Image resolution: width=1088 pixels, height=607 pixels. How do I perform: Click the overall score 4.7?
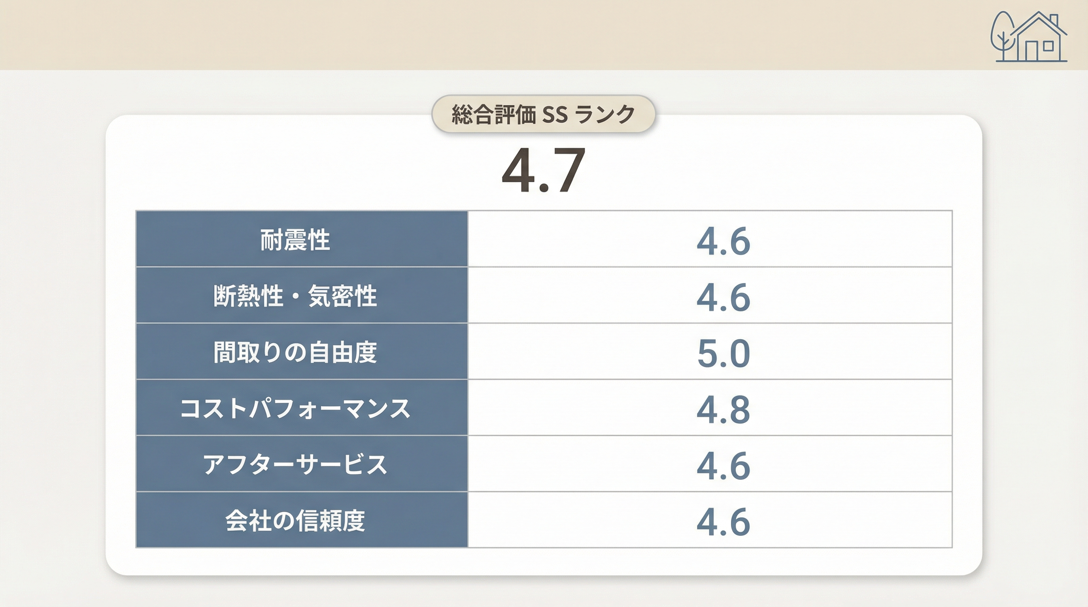click(544, 170)
